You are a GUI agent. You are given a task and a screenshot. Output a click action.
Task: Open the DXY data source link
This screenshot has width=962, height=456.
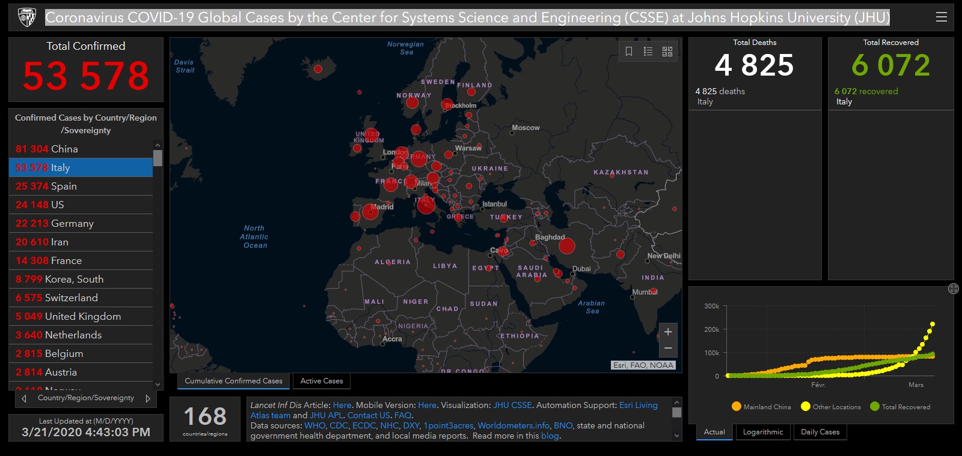(411, 425)
